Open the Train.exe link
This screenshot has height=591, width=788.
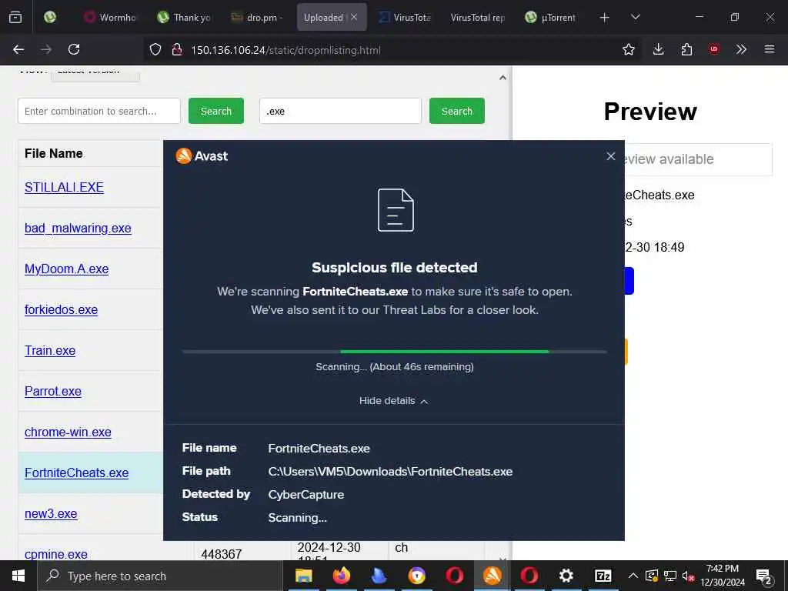pyautogui.click(x=50, y=350)
